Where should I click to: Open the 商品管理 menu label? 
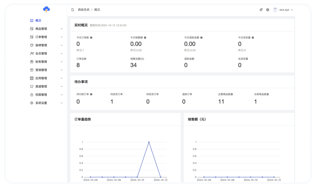click(x=41, y=29)
